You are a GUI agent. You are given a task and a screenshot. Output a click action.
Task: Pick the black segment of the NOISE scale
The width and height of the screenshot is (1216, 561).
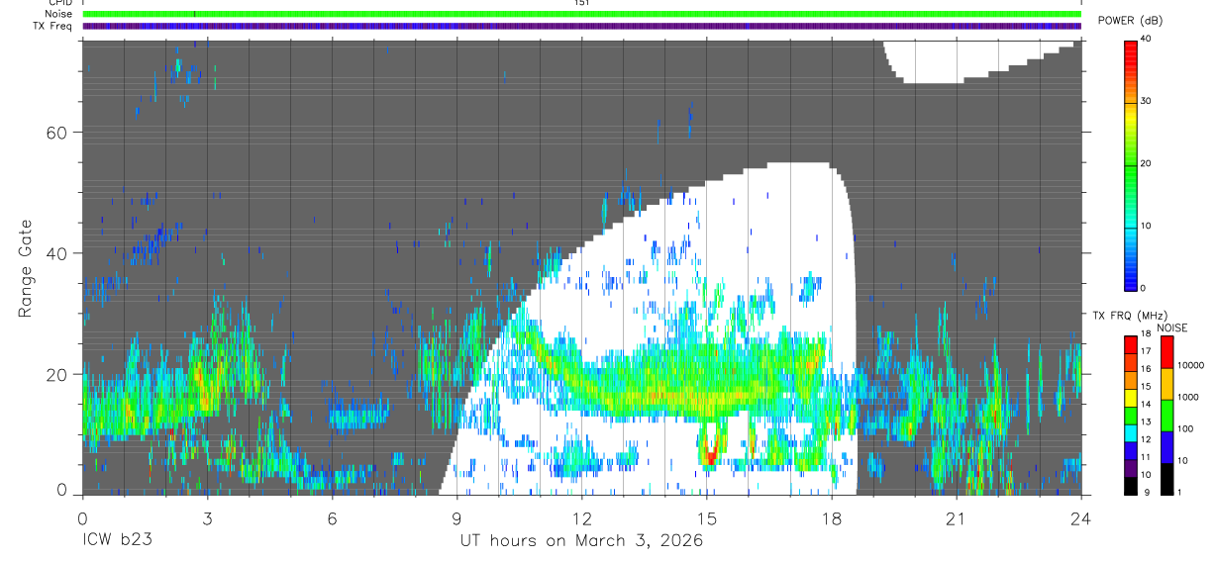coord(1166,479)
